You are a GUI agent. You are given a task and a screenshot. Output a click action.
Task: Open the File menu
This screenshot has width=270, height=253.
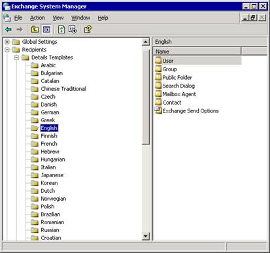[18, 18]
